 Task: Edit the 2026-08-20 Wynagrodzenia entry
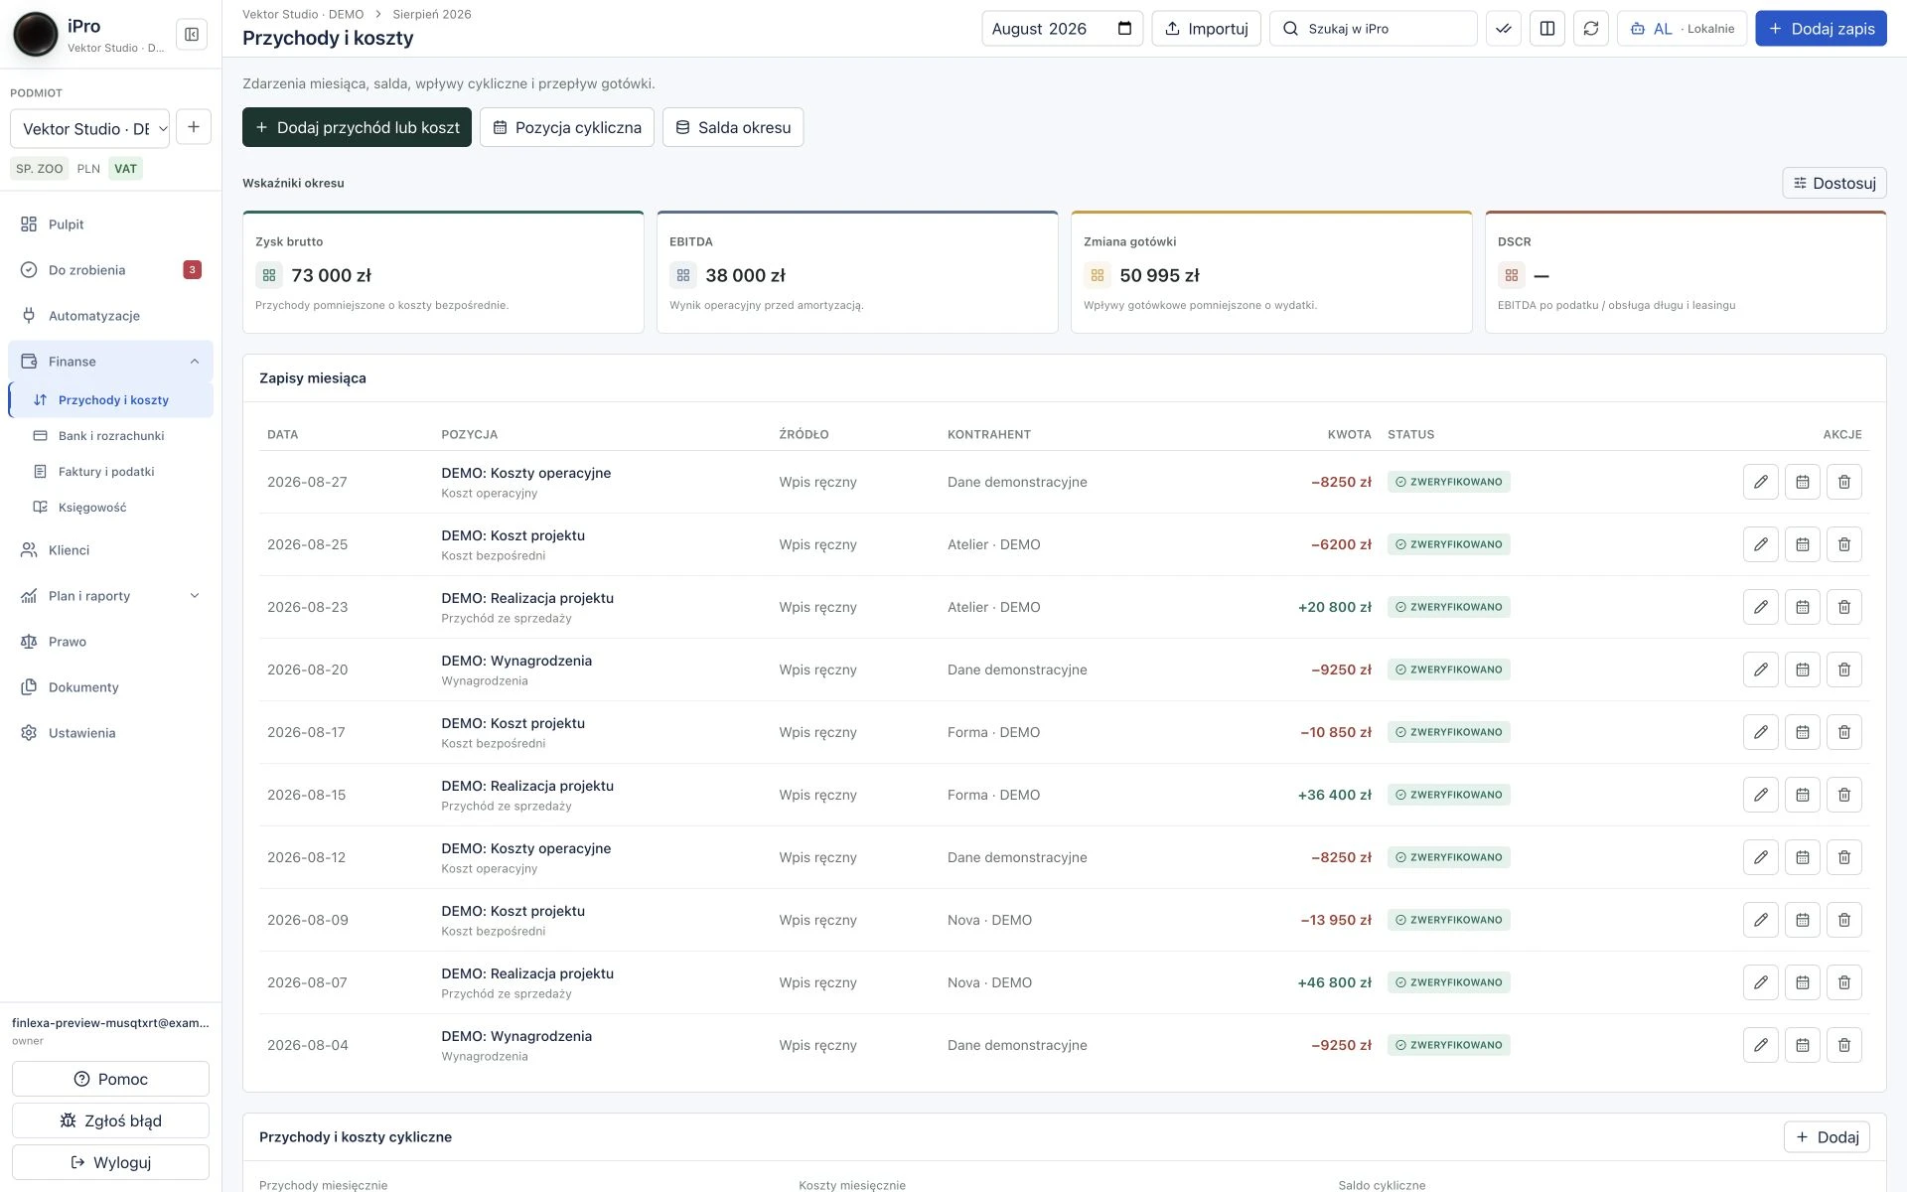[1761, 670]
